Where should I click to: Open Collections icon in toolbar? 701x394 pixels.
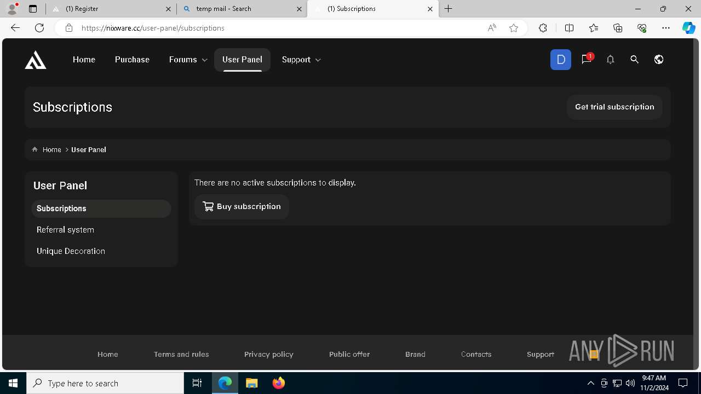pyautogui.click(x=618, y=28)
